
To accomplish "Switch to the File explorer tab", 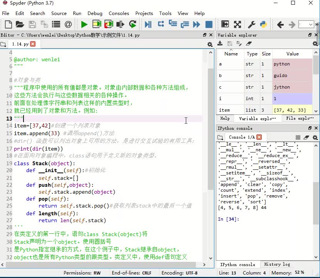I will point(300,119).
